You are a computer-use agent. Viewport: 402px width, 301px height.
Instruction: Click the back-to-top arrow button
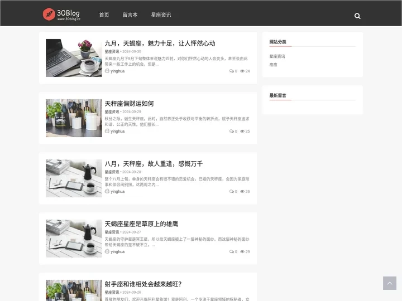pos(390,283)
